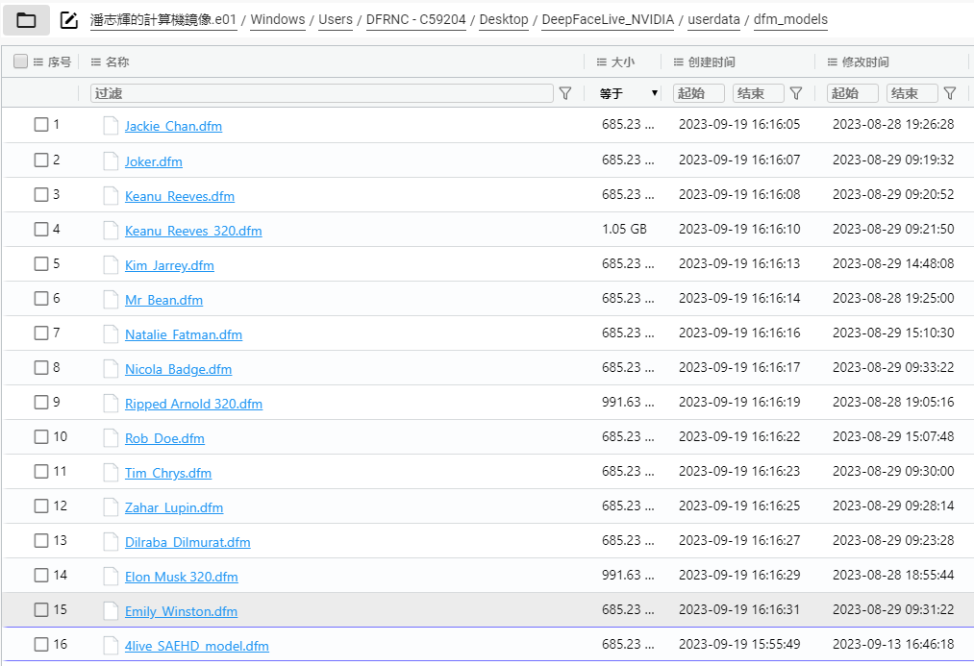This screenshot has height=666, width=974.
Task: Click the file icon beside Mr_Bean.dfm
Action: tap(111, 299)
